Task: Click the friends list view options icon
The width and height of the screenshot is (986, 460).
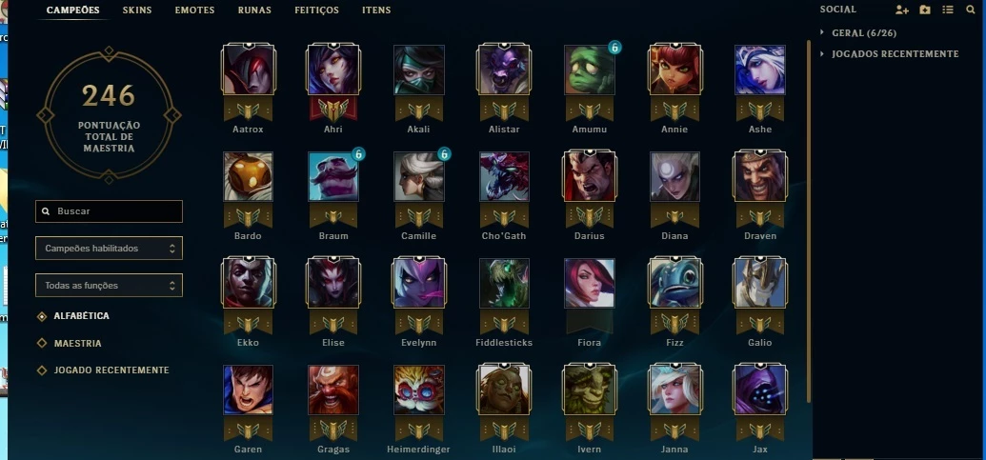Action: pyautogui.click(x=948, y=10)
